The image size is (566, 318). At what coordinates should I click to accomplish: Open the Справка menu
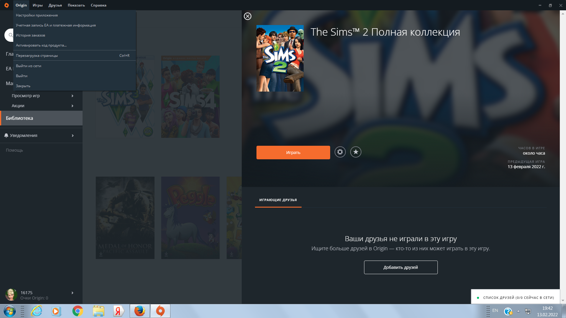click(98, 5)
